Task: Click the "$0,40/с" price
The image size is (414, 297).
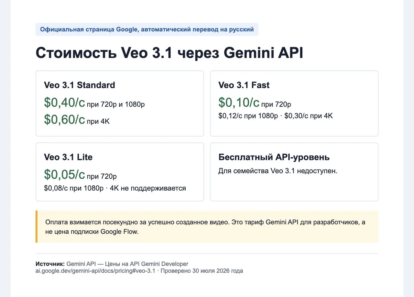Action: pyautogui.click(x=64, y=102)
